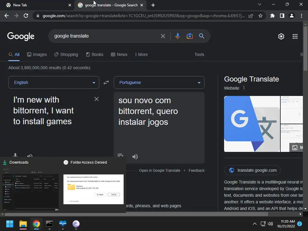This screenshot has width=308, height=231.
Task: Swap the translation languages
Action: pos(106,82)
